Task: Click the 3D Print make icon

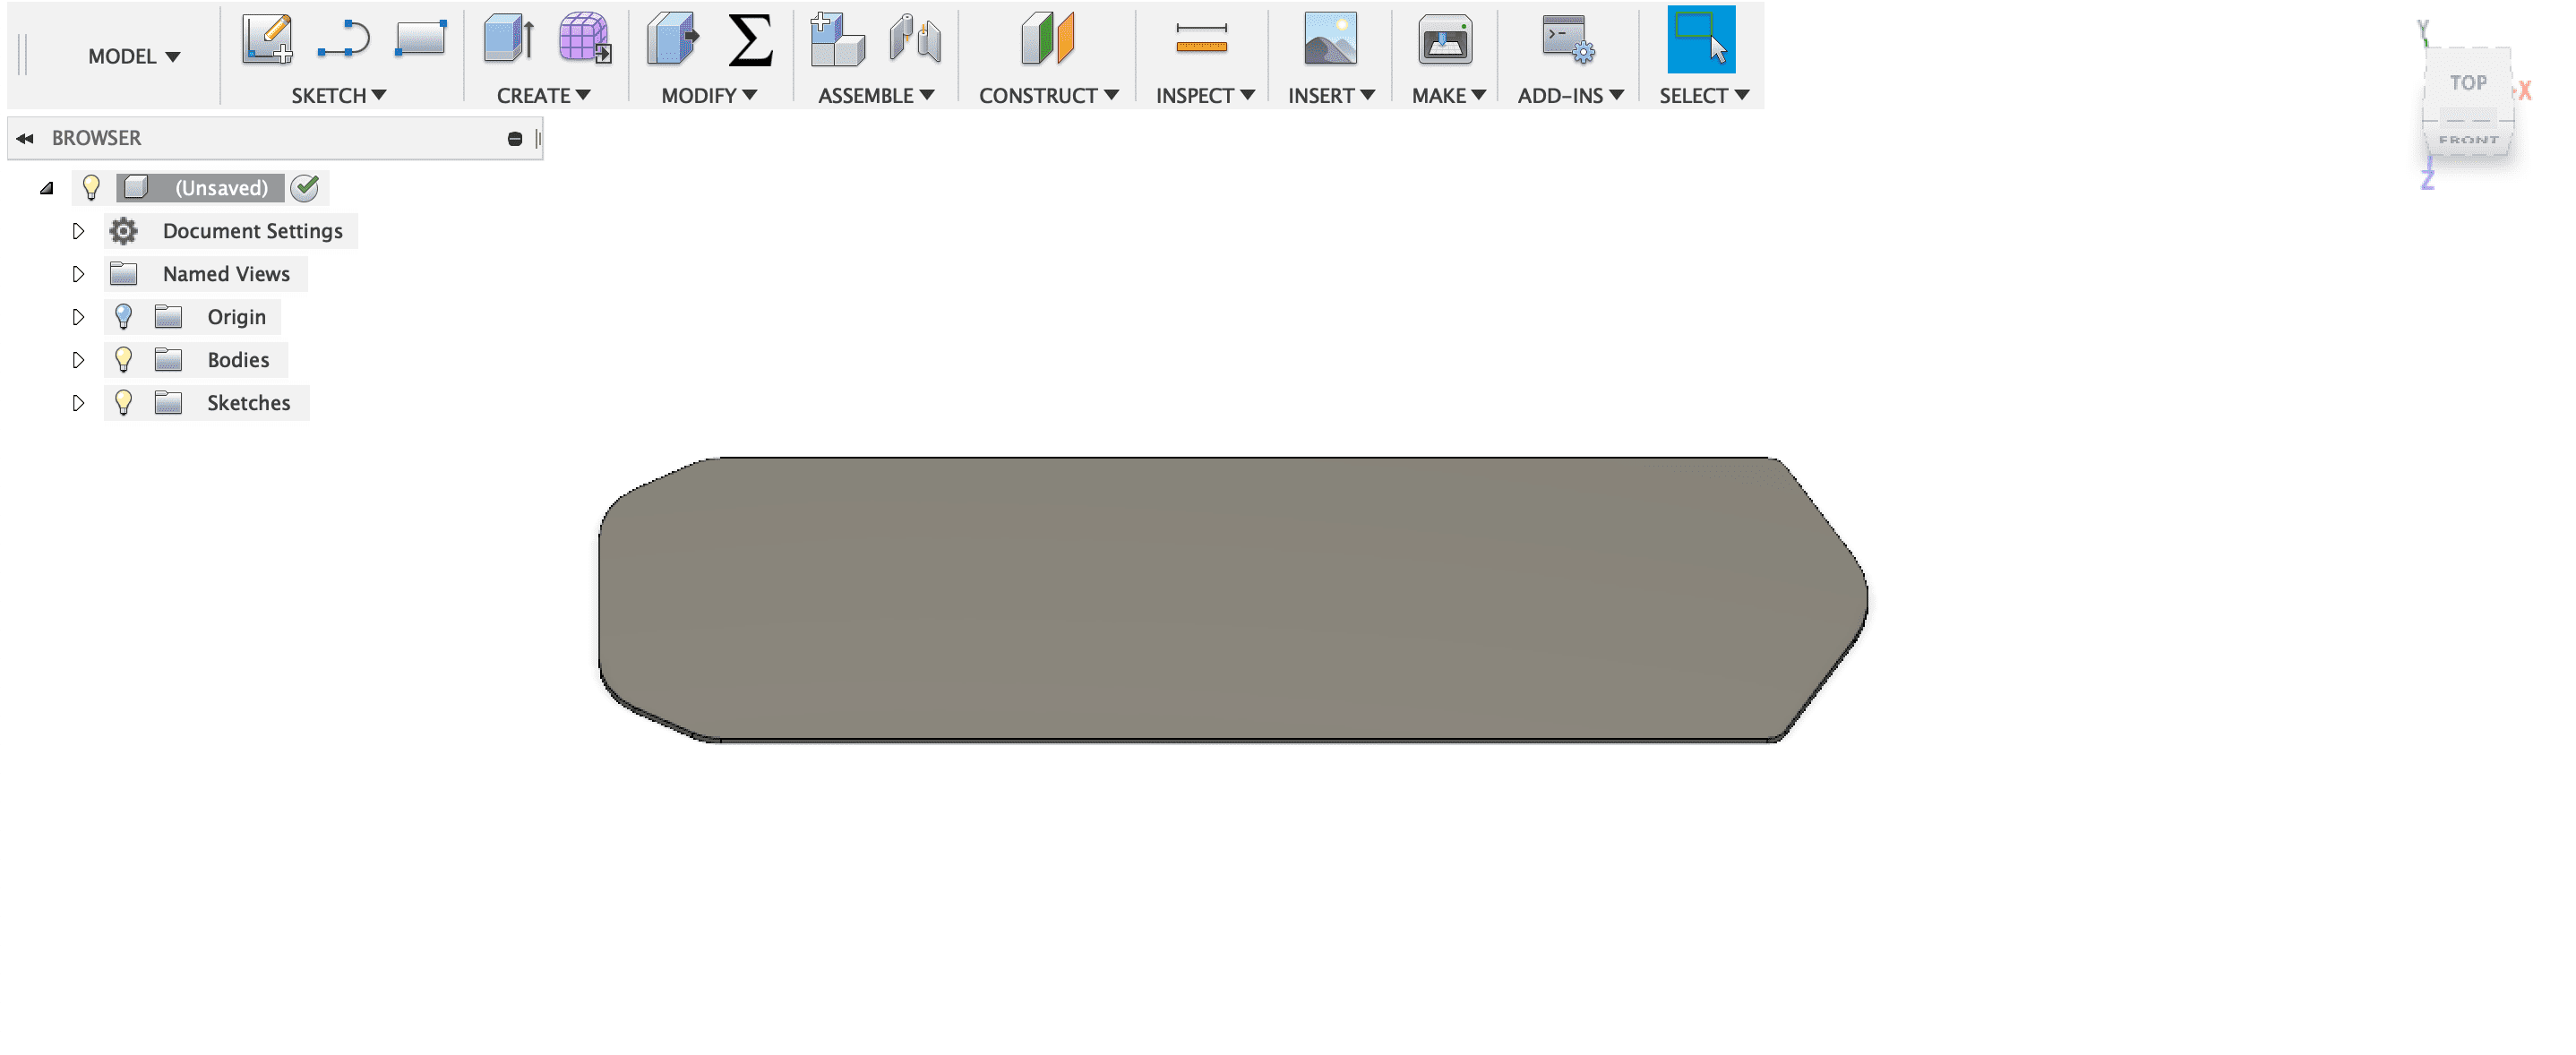Action: (1444, 40)
